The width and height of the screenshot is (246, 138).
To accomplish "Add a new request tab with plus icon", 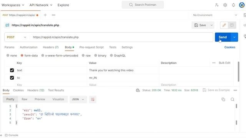I will pyautogui.click(x=45, y=15).
